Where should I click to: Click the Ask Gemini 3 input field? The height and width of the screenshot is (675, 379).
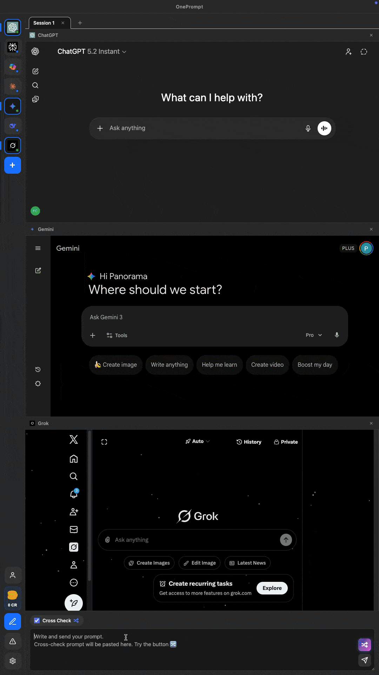[x=214, y=317]
